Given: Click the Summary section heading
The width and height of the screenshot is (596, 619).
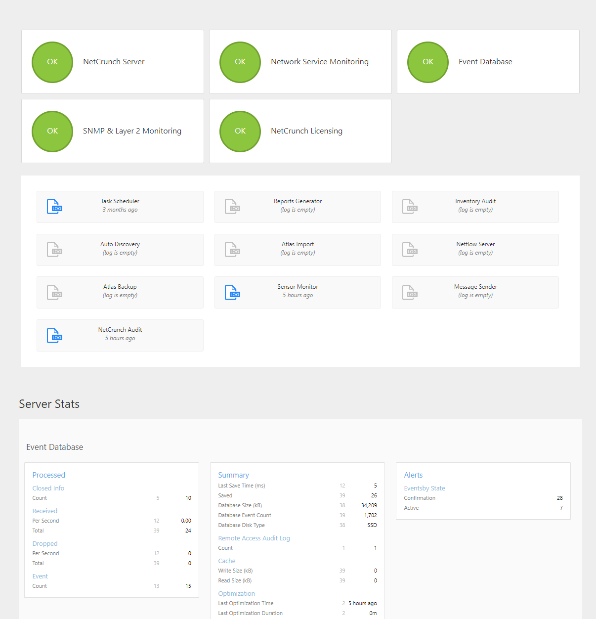Looking at the screenshot, I should (x=233, y=475).
